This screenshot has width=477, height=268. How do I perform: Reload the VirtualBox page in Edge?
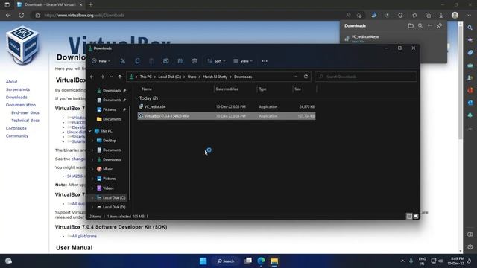pos(22,15)
